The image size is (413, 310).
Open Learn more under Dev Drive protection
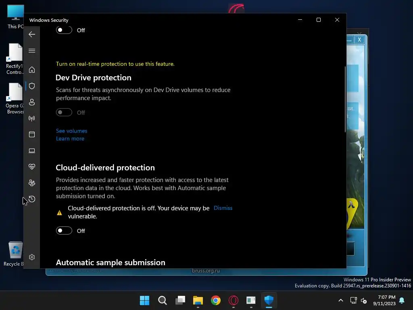70,139
